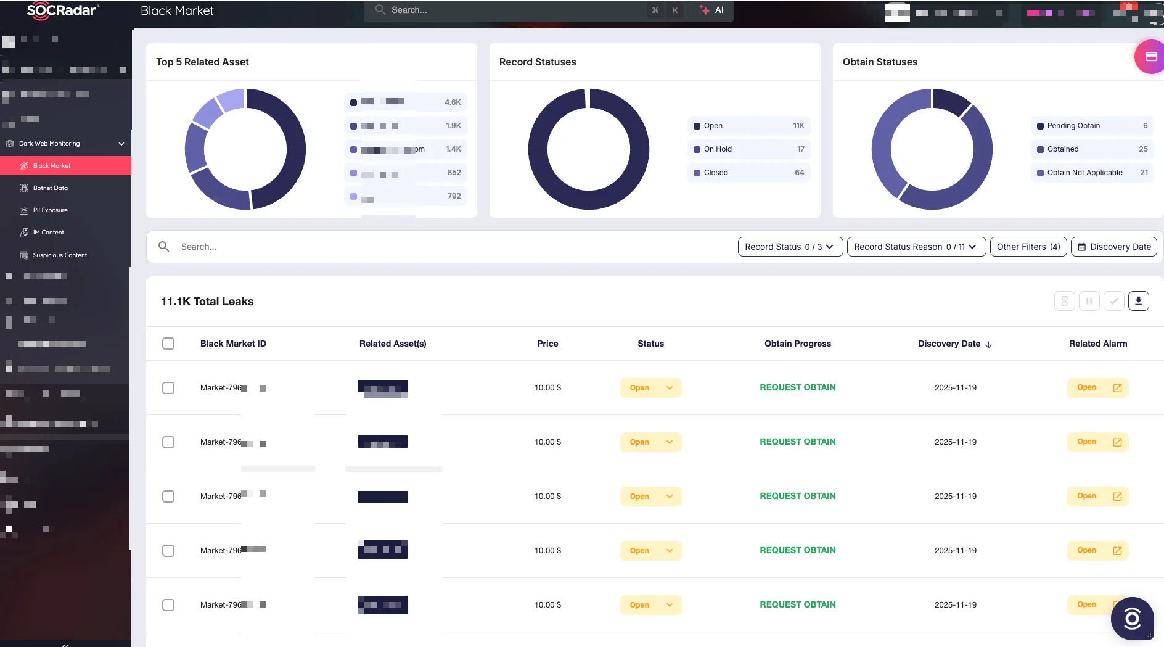Viewport: 1164px width, 647px height.
Task: Export leaks using the download icon
Action: pyautogui.click(x=1139, y=301)
